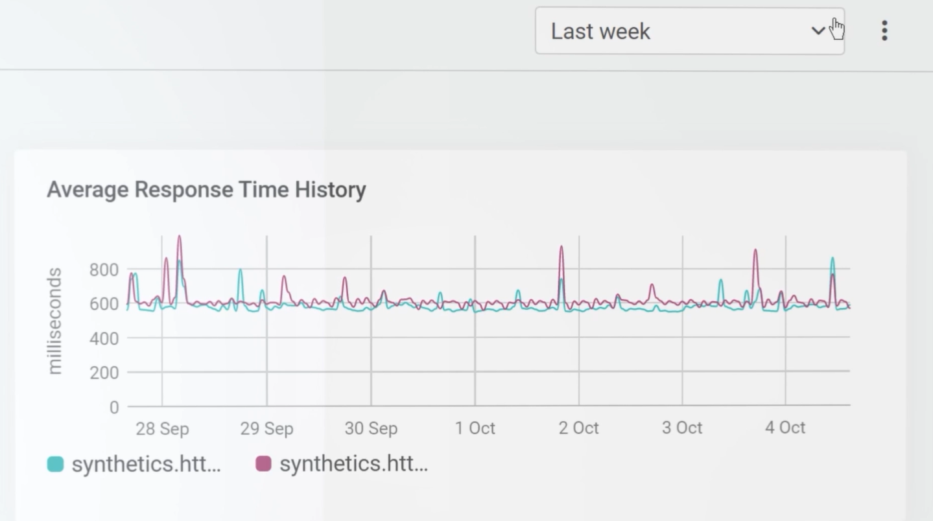Pick the "3 Oct" date on the chart axis
Image resolution: width=933 pixels, height=521 pixels.
click(682, 428)
